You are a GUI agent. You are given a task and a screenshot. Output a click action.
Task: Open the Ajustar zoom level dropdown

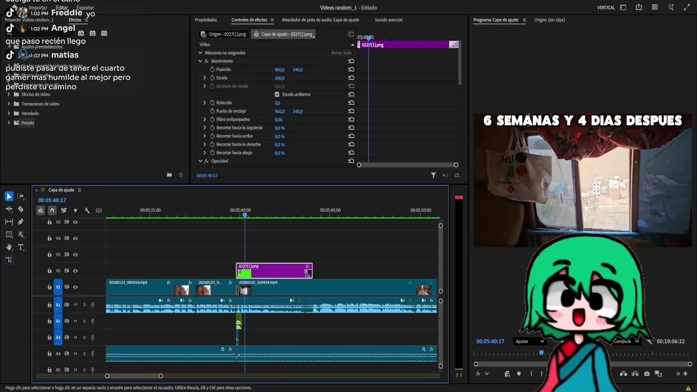(x=530, y=341)
